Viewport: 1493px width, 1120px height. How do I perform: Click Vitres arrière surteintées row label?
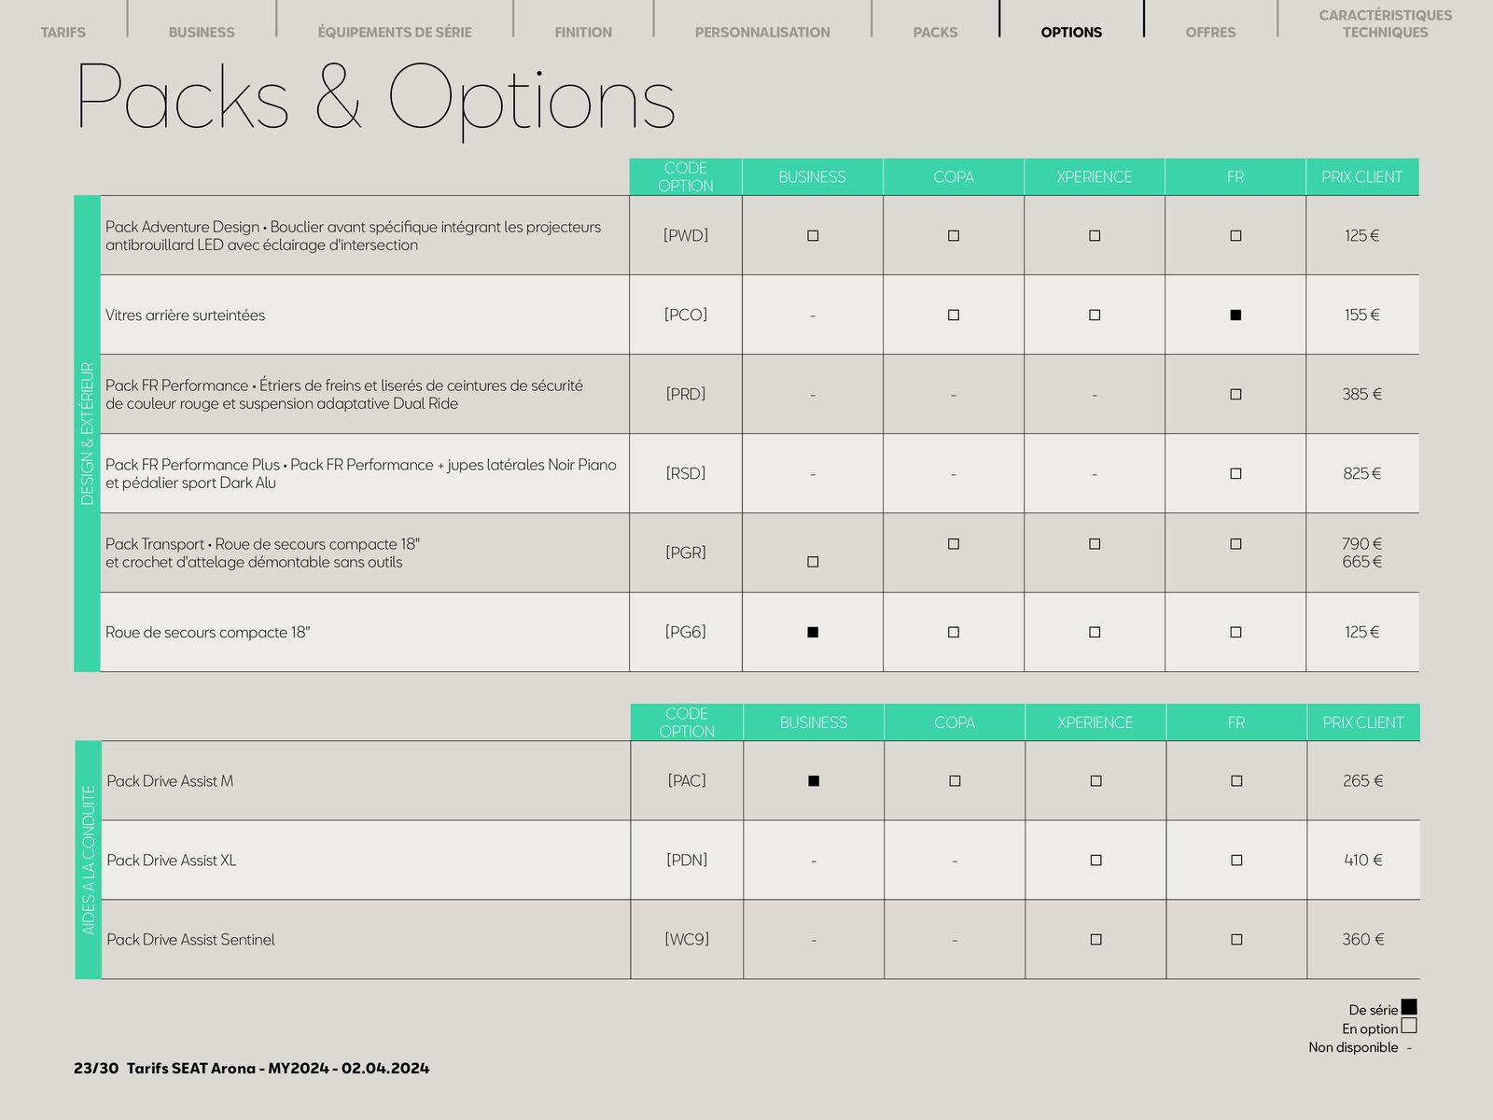[x=185, y=315]
